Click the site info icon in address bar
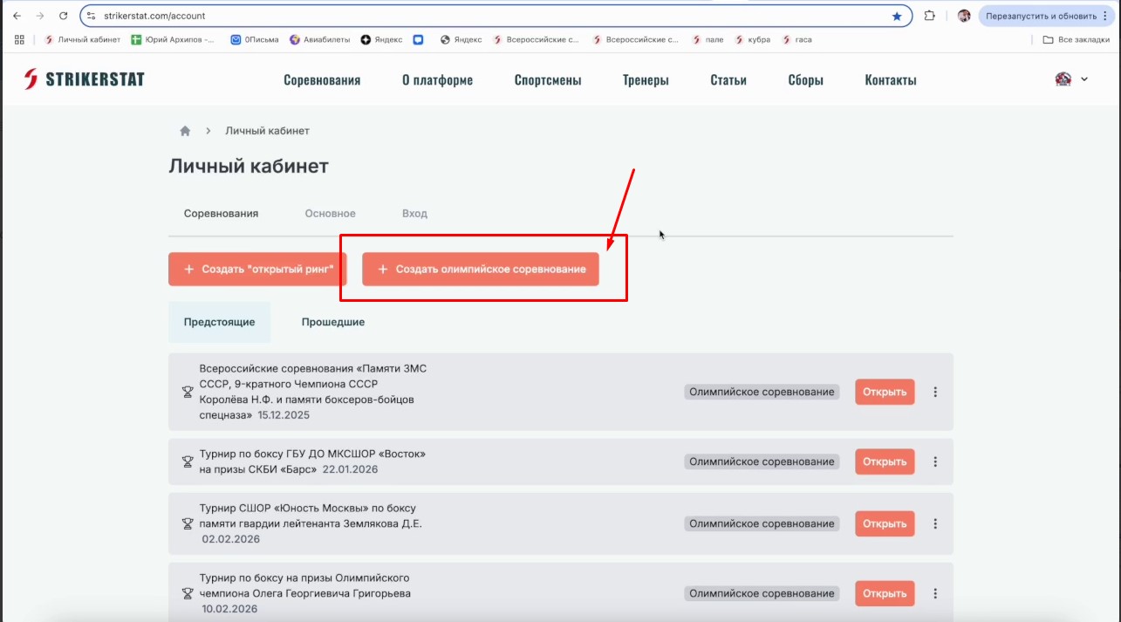The image size is (1121, 622). [x=92, y=16]
